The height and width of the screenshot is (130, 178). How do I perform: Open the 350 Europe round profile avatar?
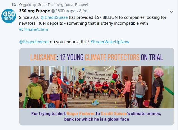point(9,16)
